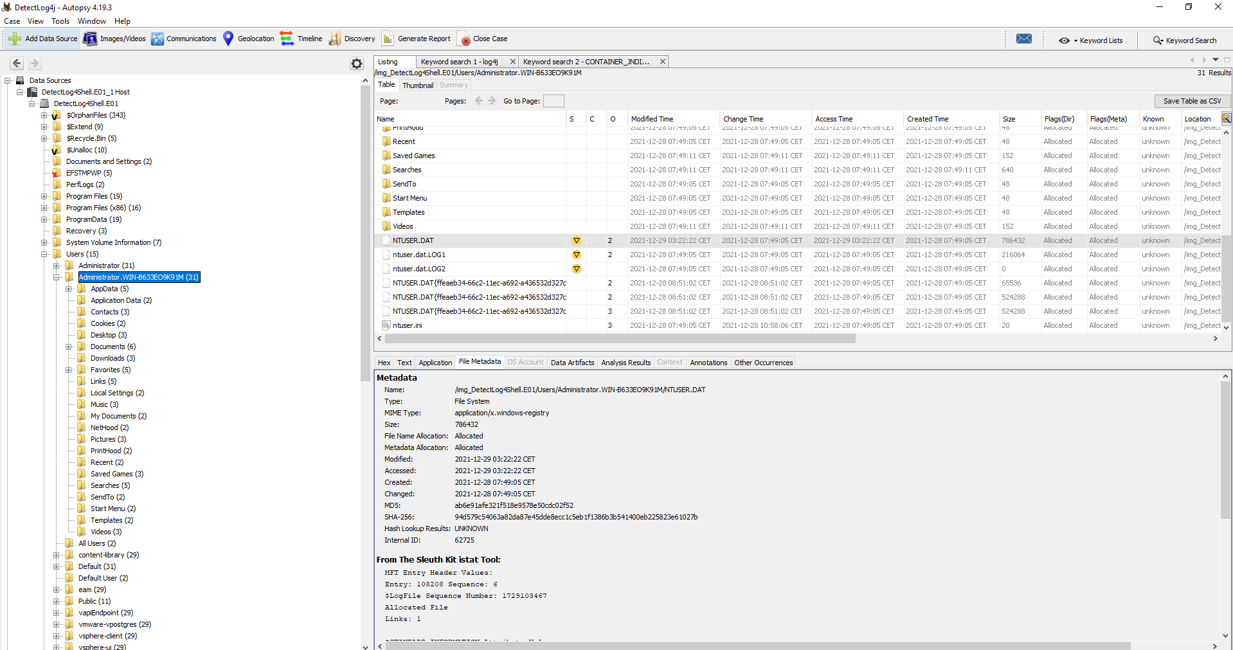Screen dimensions: 1233x650
Task: Switch to the Hex tab
Action: pos(384,363)
